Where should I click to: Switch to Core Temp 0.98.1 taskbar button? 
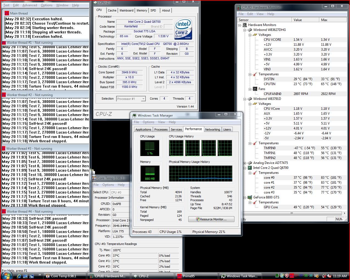(65, 276)
